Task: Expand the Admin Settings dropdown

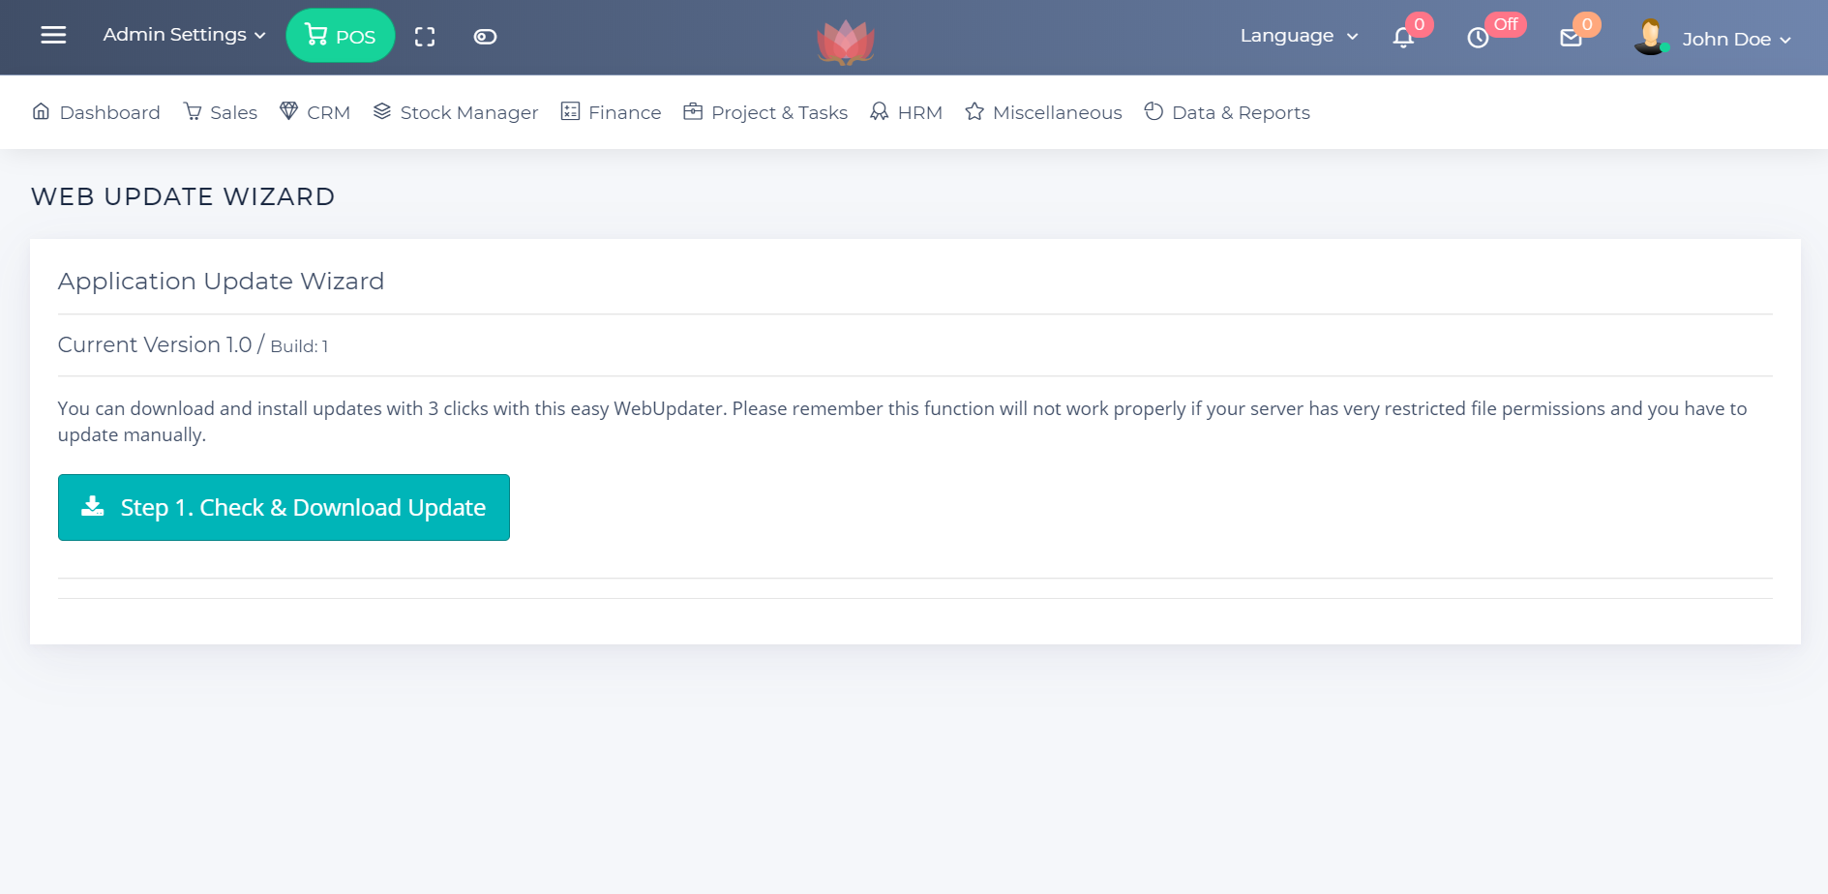Action: [x=184, y=35]
